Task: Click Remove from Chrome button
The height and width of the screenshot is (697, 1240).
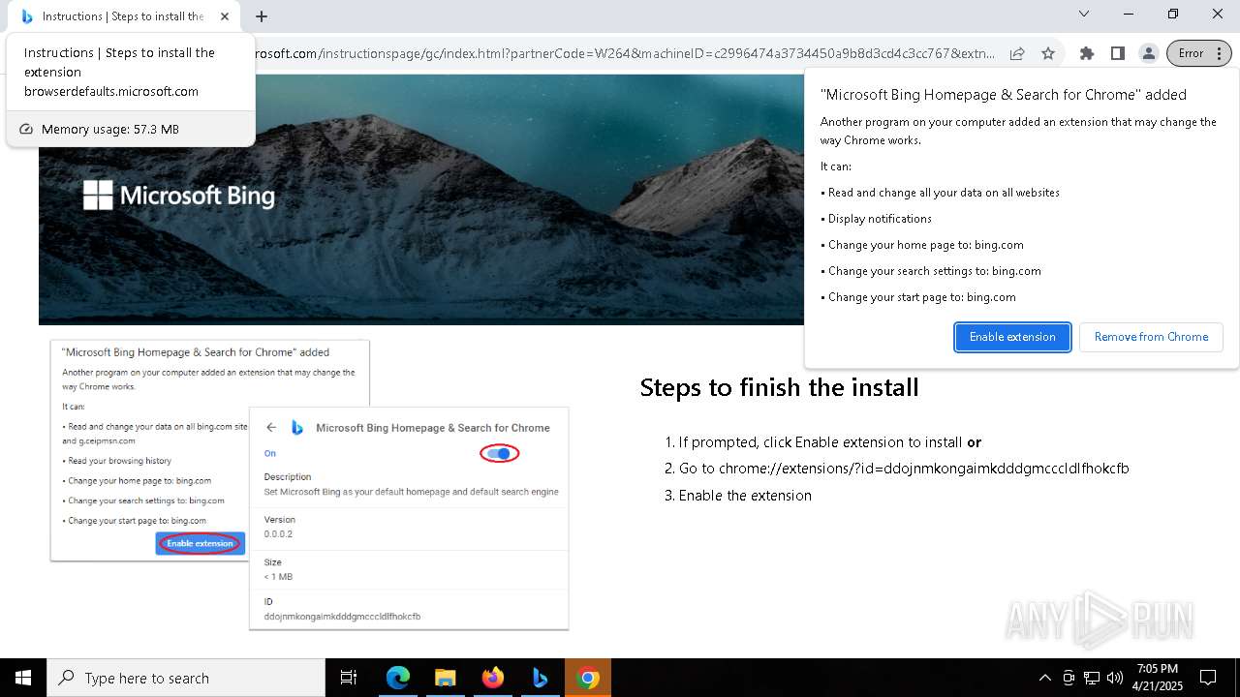Action: pos(1151,337)
